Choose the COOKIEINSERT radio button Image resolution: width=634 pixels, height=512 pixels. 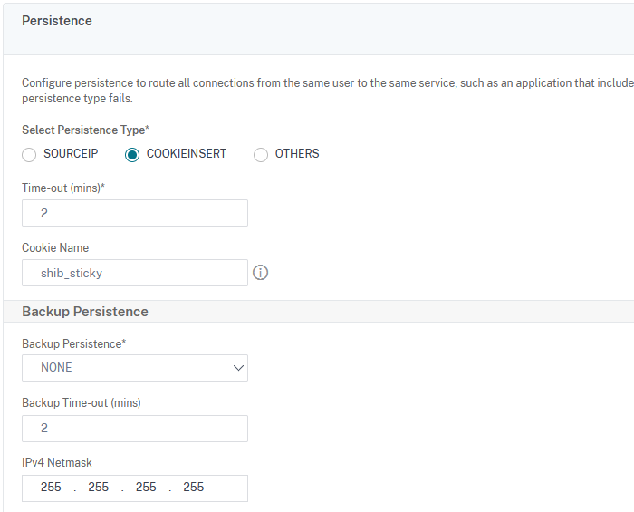[132, 154]
